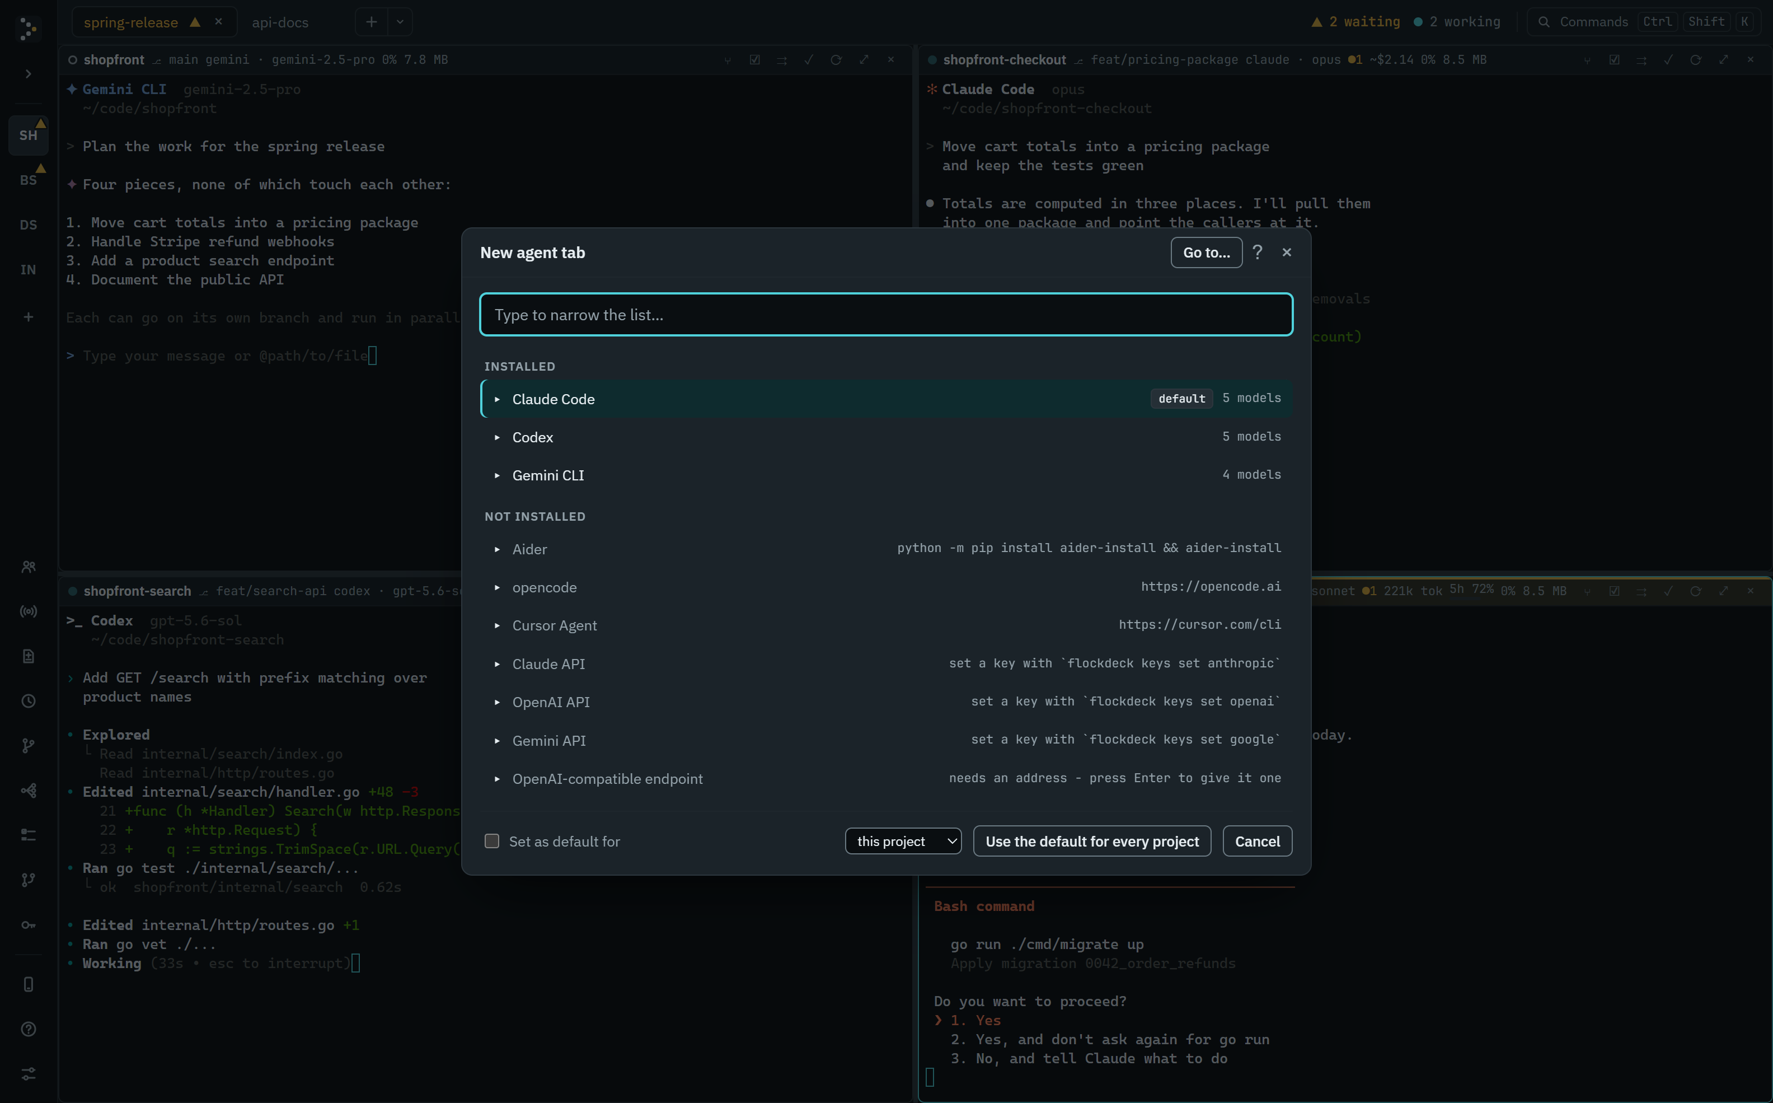The height and width of the screenshot is (1103, 1773).
Task: Click the plus button to add a new tab
Action: click(371, 22)
